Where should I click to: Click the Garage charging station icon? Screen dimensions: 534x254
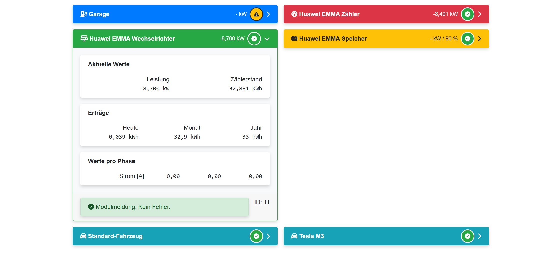point(84,14)
